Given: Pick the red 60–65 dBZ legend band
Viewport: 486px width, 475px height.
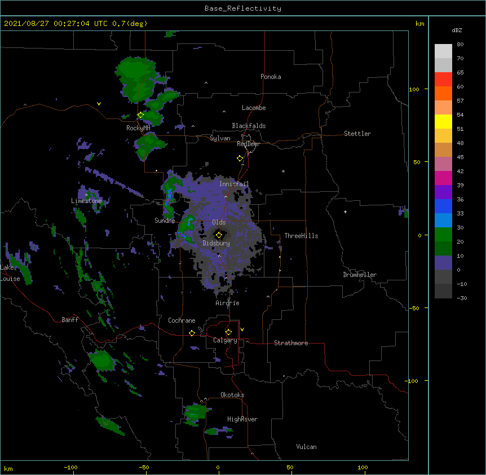Looking at the screenshot, I should pos(443,80).
